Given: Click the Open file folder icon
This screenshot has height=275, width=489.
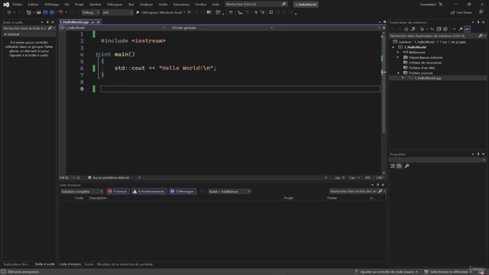Looking at the screenshot, I should (39, 12).
